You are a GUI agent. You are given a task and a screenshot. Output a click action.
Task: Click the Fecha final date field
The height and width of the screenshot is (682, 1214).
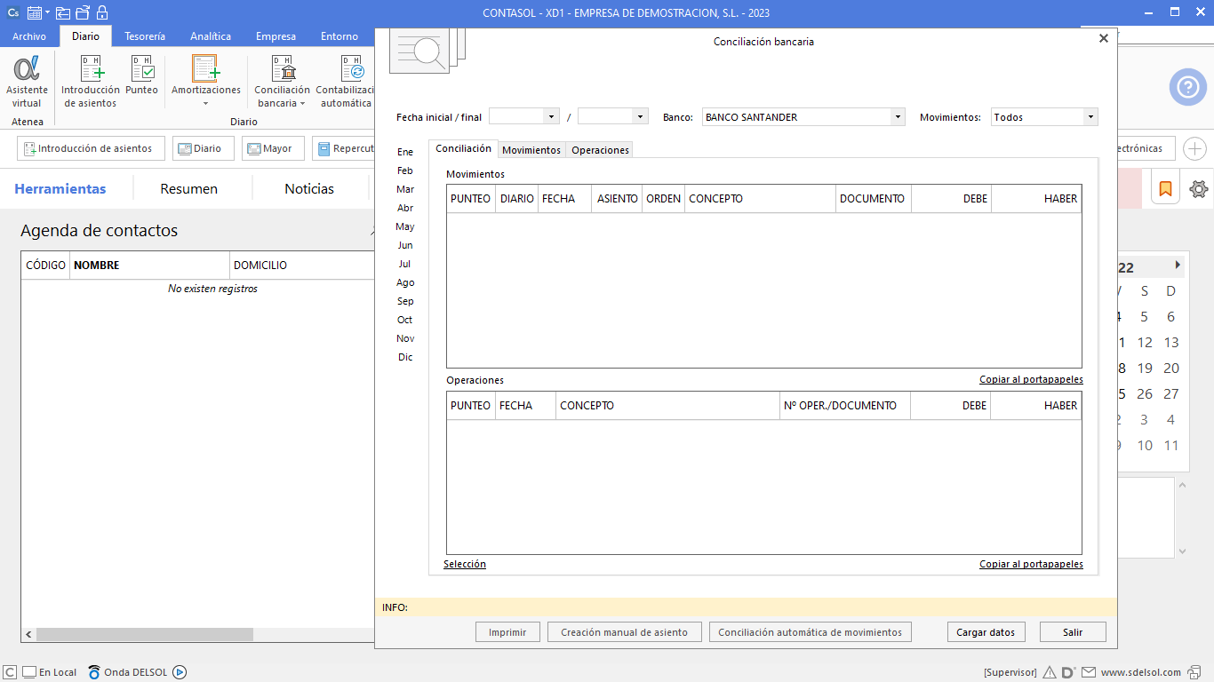[x=605, y=117]
